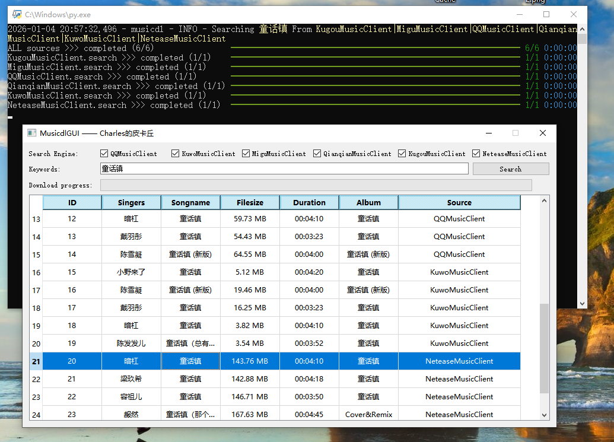Select row header 13
Image resolution: width=614 pixels, height=442 pixels.
tap(36, 219)
